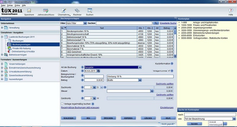Select row Büromaterial 19 % in table
The image size is (237, 127).
[117, 46]
